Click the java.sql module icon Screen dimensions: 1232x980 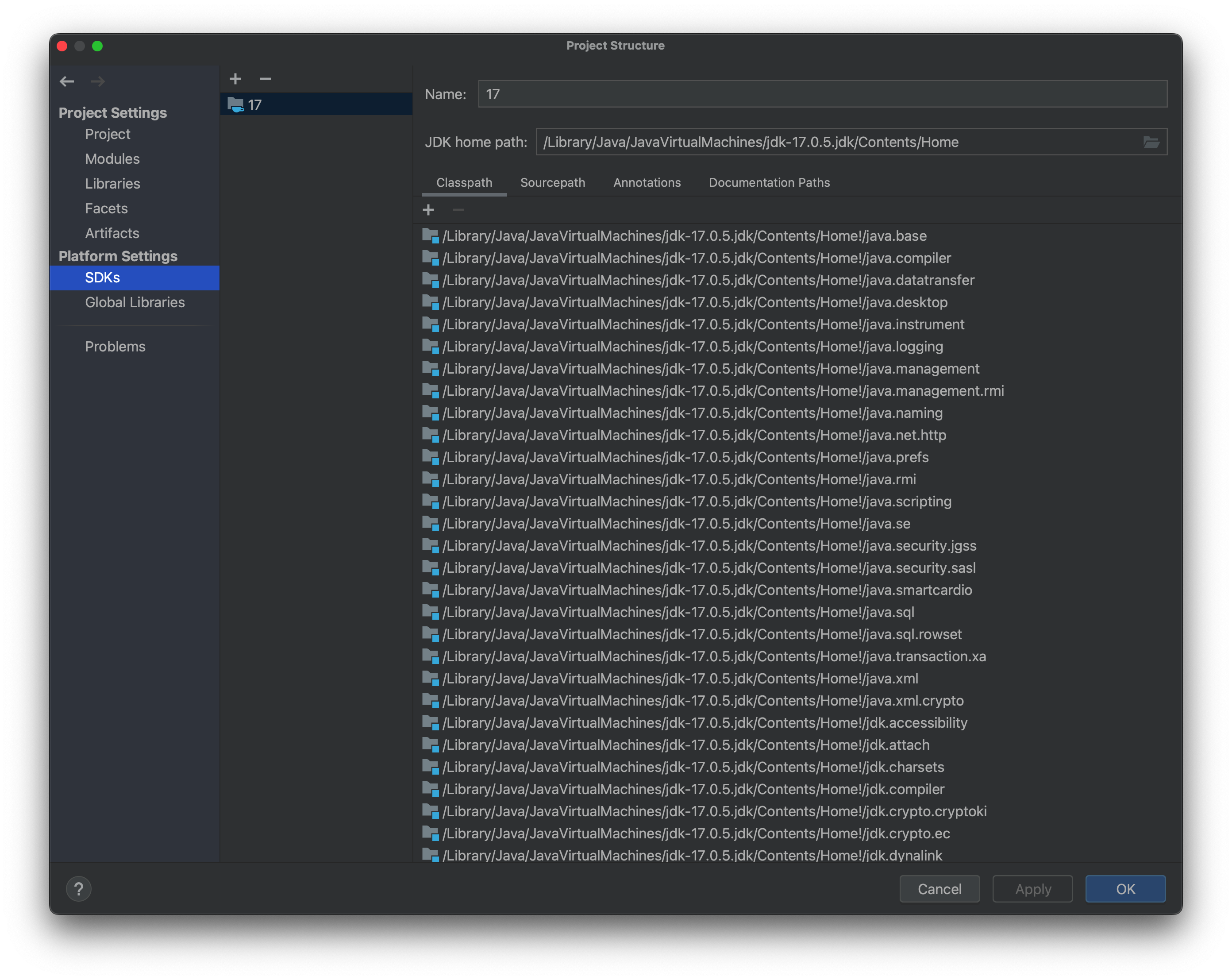click(430, 612)
